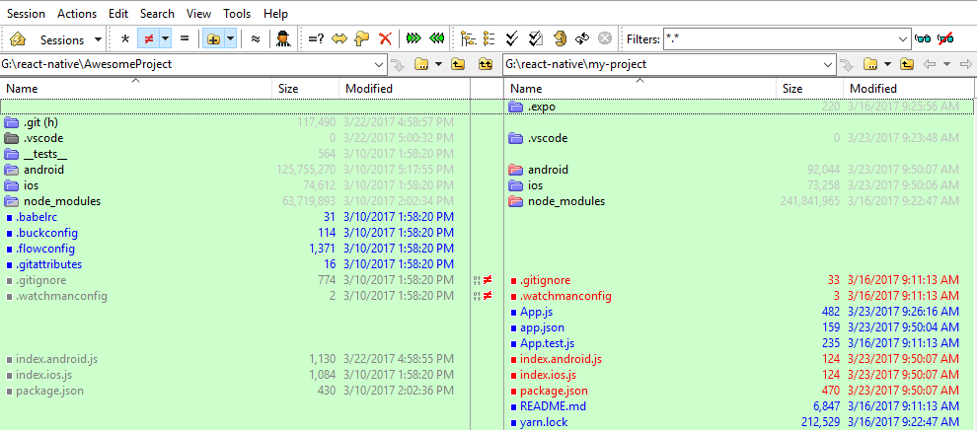Click the Select All checkmark icon
Image resolution: width=977 pixels, height=433 pixels.
tap(512, 39)
